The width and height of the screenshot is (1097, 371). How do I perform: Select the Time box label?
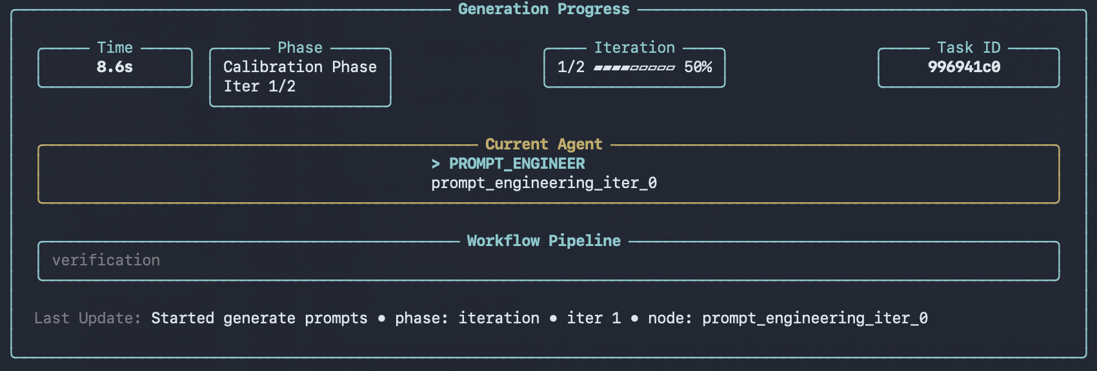click(115, 48)
